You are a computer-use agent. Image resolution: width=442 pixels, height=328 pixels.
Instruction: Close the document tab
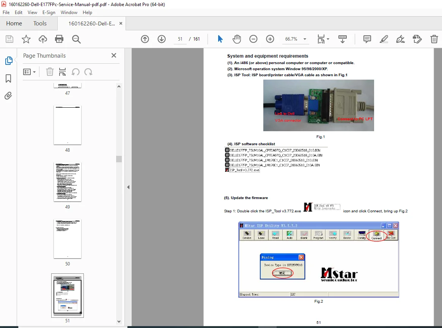click(121, 24)
